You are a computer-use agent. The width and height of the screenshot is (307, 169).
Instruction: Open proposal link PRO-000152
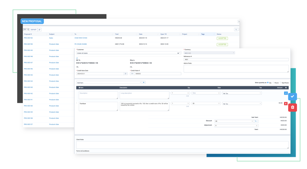click(28, 38)
